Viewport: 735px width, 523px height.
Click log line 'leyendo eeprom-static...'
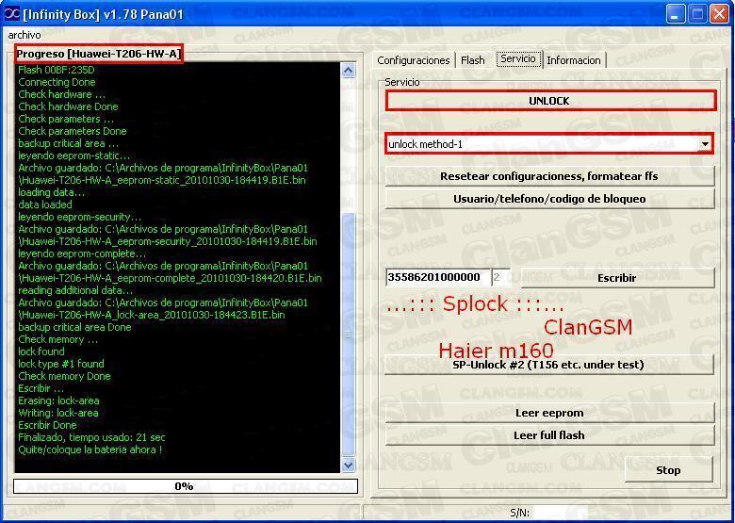pos(74,155)
